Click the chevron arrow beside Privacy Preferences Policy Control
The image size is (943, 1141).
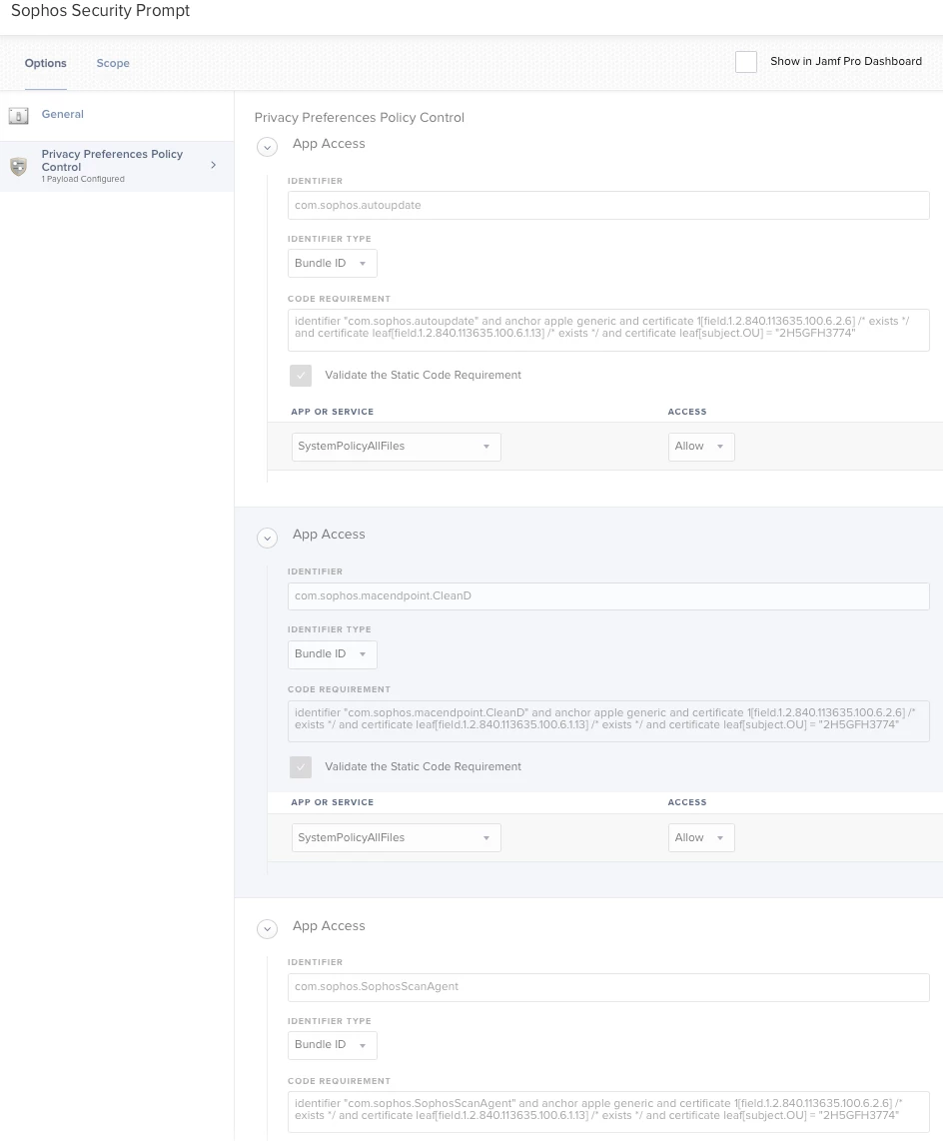[x=213, y=165]
